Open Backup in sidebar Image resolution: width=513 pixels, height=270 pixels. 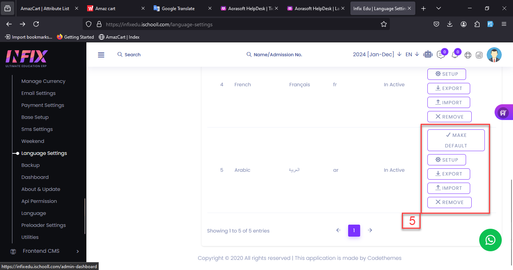tap(30, 165)
